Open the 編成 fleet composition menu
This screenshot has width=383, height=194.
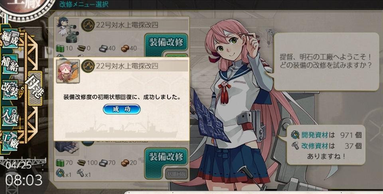pyautogui.click(x=10, y=39)
